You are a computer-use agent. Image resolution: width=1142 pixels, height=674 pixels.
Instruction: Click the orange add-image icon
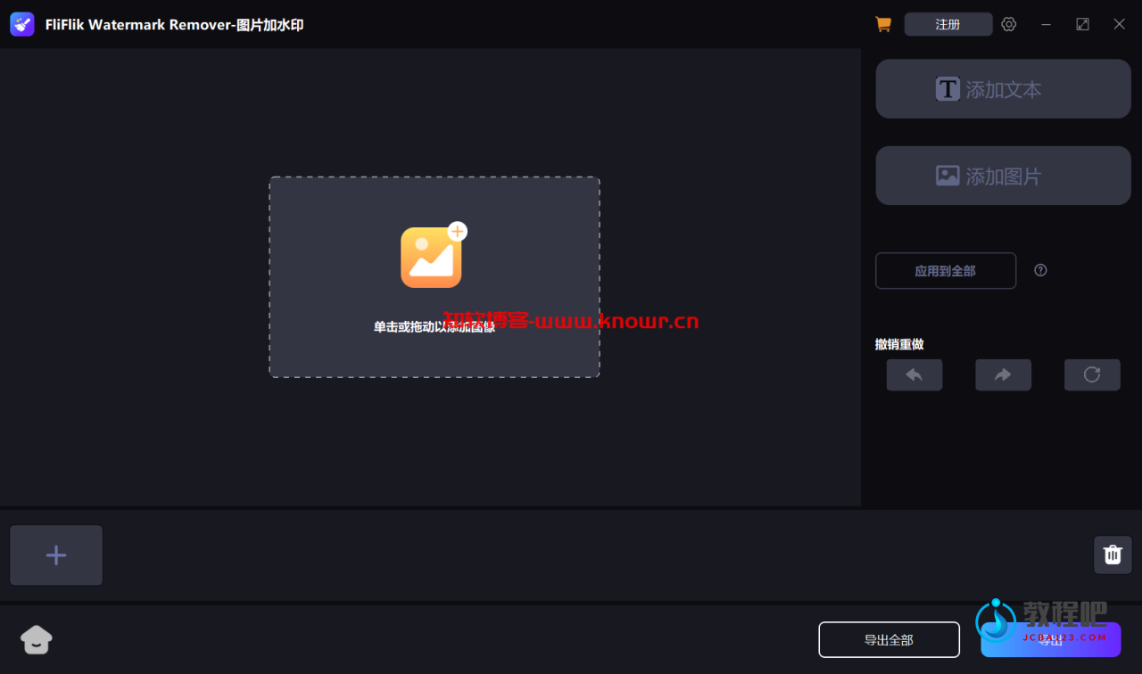point(434,256)
